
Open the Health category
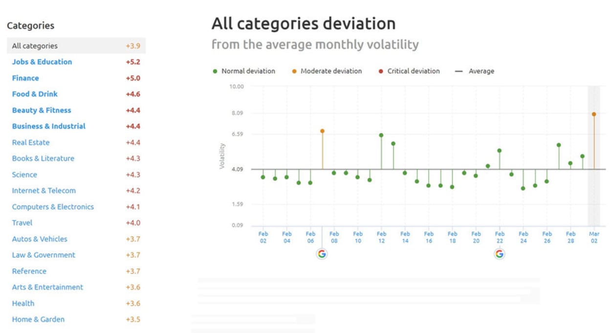23,303
